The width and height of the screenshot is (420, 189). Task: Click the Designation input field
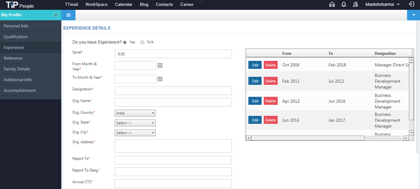tap(173, 91)
